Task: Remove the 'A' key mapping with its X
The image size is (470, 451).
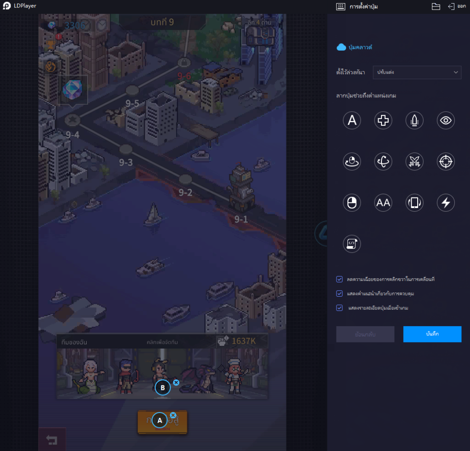Action: click(173, 415)
